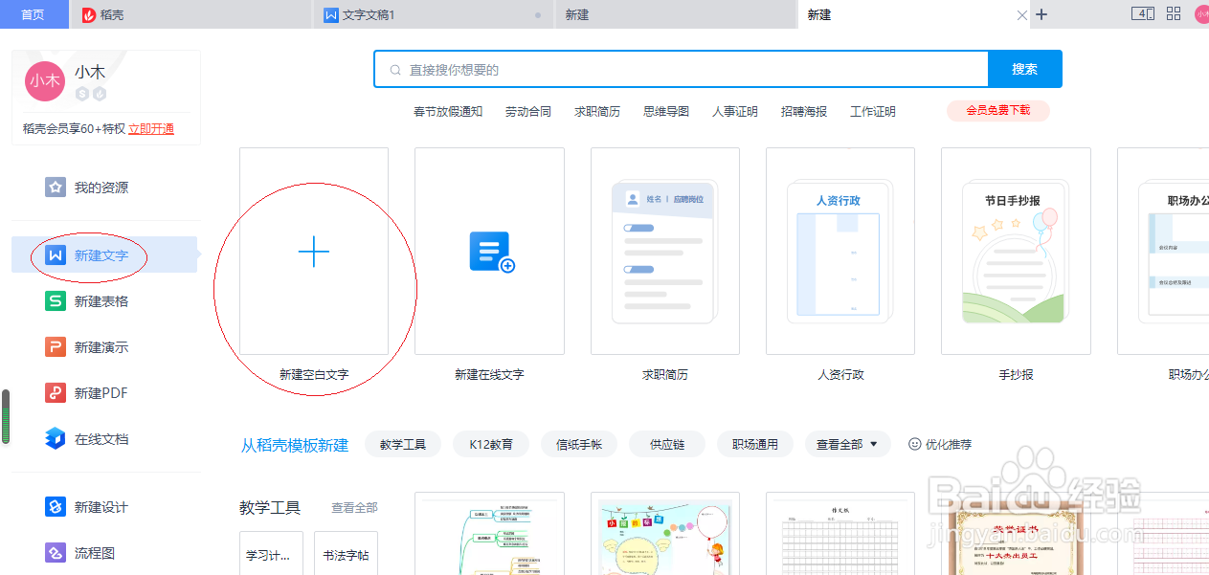The height and width of the screenshot is (575, 1209).
Task: Select the 新建演示 P icon
Action: pos(56,347)
